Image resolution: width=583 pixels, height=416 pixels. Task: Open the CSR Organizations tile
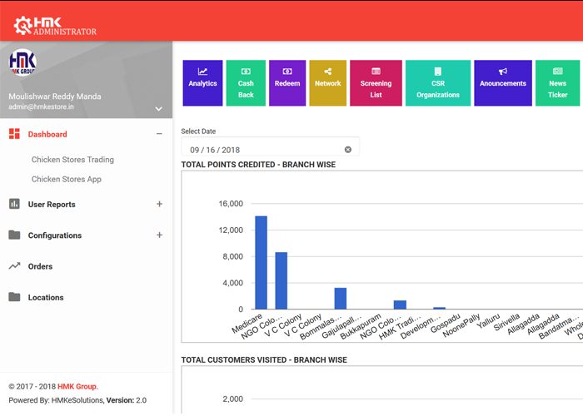click(438, 82)
